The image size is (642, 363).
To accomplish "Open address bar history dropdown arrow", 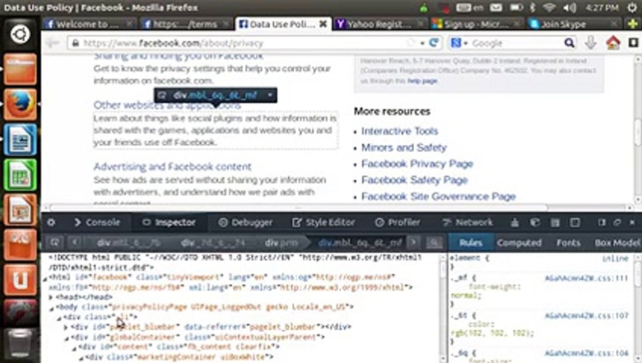I will coord(422,43).
